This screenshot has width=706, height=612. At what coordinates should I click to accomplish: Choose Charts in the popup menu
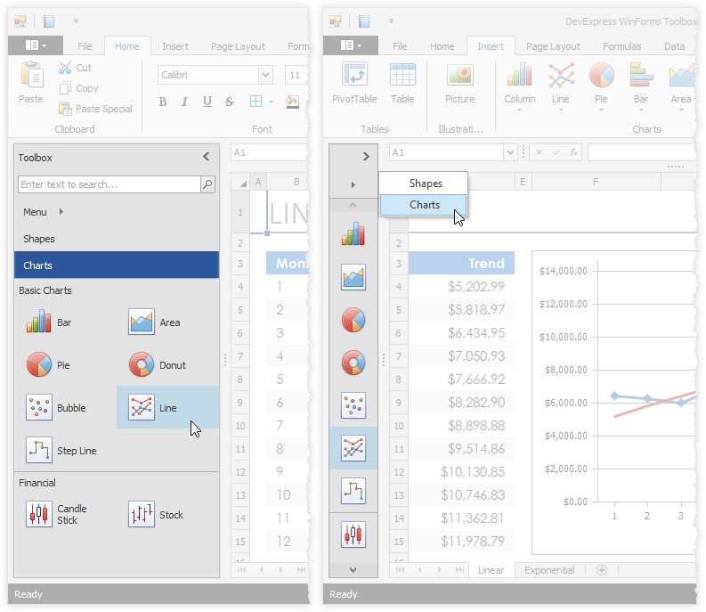423,205
